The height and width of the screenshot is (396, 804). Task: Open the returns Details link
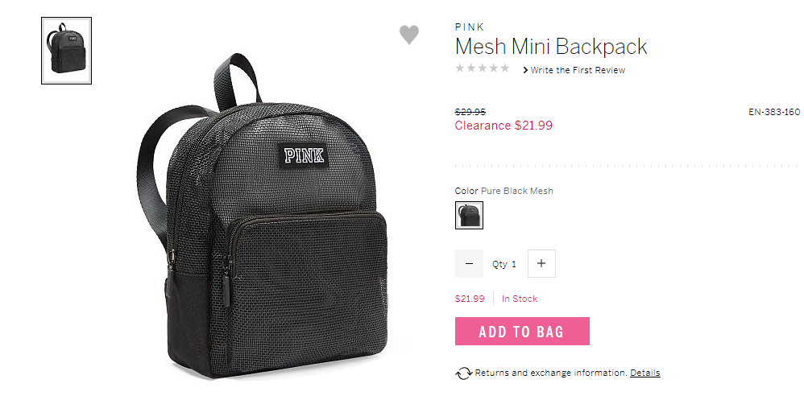tap(645, 373)
